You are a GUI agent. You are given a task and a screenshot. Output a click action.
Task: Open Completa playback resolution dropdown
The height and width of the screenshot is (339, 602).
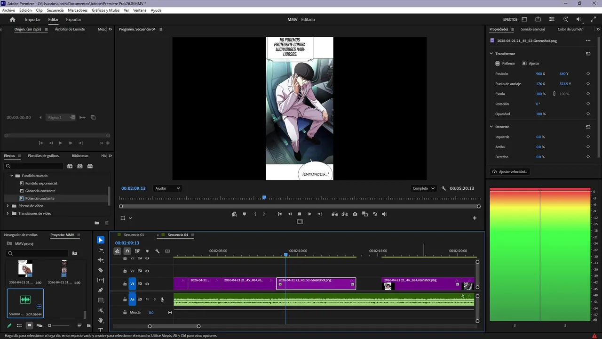click(423, 188)
